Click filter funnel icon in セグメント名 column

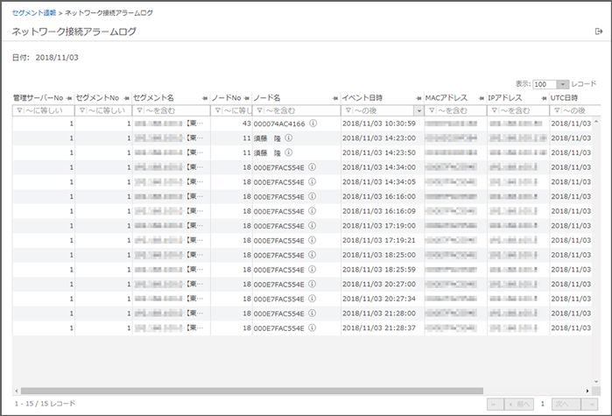pos(139,111)
